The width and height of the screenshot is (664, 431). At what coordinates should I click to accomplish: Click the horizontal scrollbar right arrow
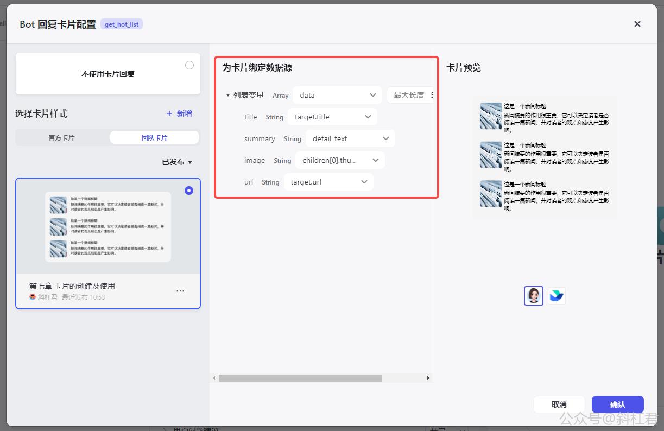(428, 378)
